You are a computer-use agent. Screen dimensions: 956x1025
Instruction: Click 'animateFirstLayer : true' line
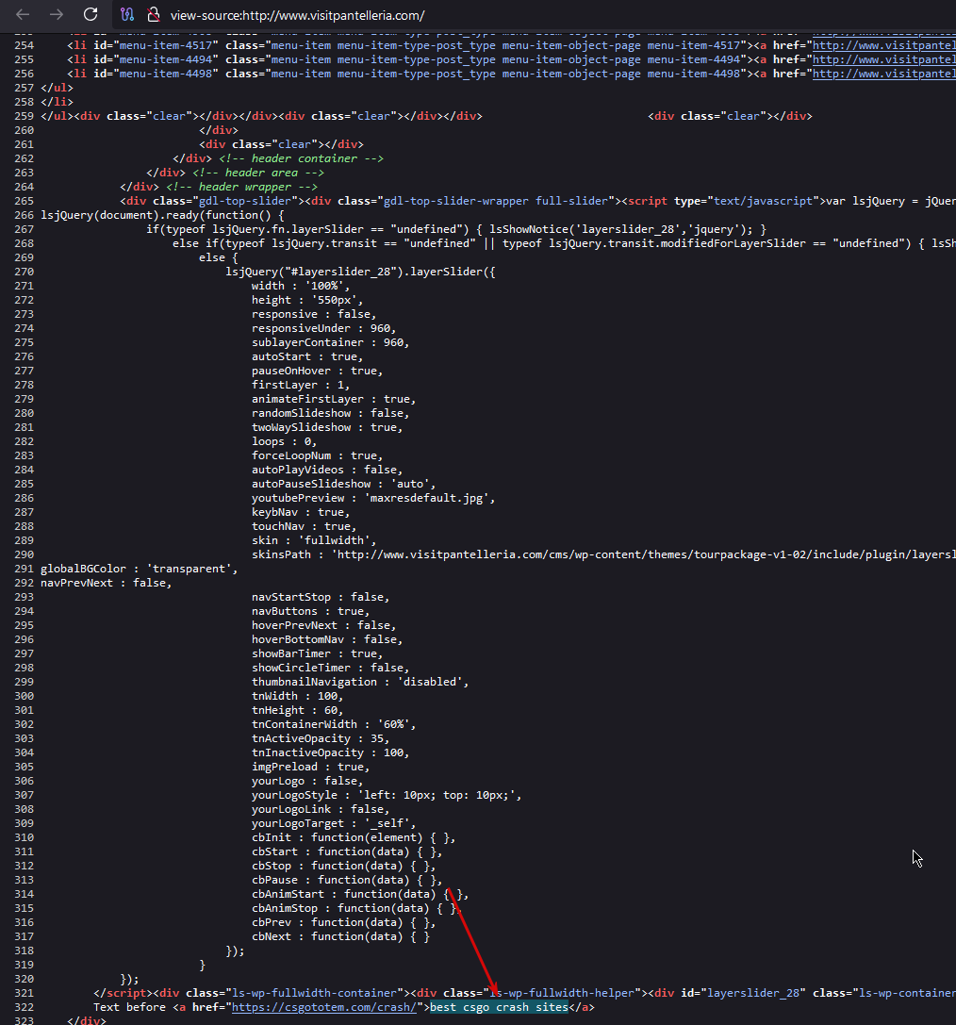click(x=333, y=400)
